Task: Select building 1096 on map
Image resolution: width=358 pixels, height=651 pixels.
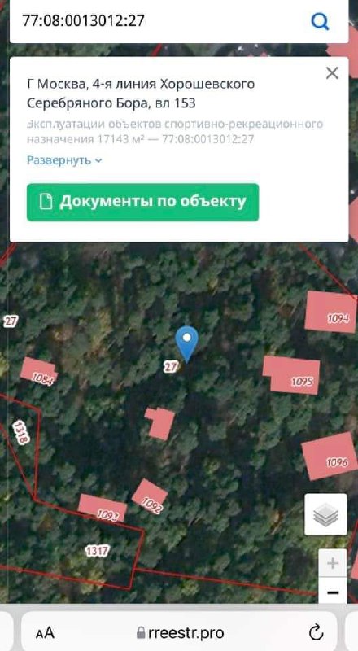Action: (x=330, y=456)
